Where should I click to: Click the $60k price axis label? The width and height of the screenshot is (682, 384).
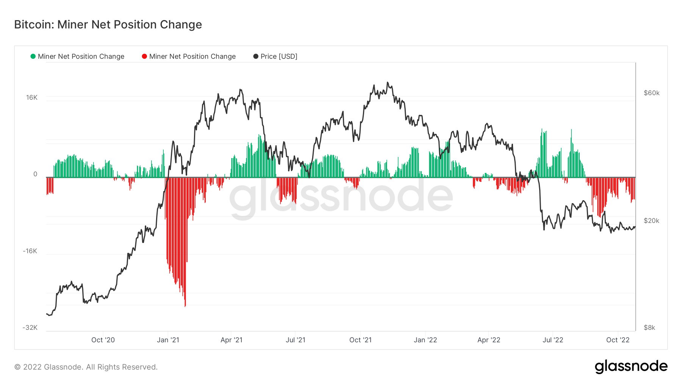point(652,93)
